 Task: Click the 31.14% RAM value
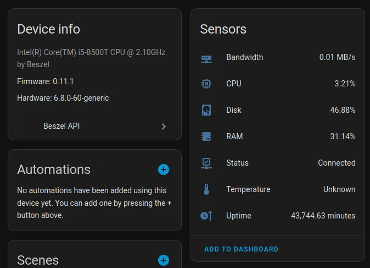(343, 136)
